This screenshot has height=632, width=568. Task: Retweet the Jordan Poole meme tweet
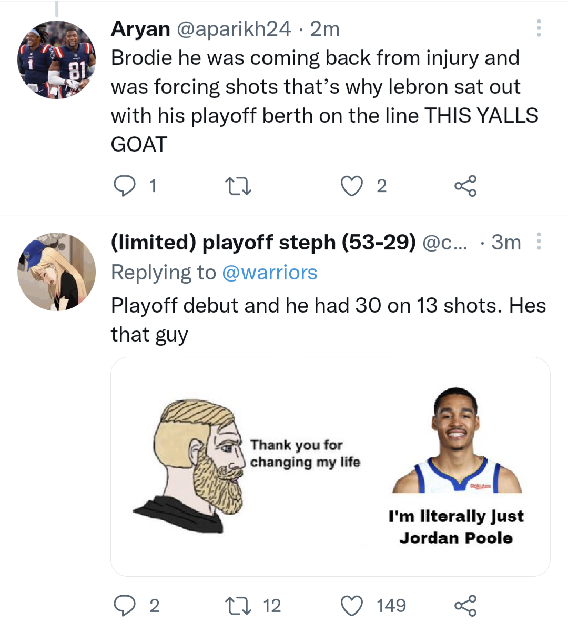coord(238,606)
